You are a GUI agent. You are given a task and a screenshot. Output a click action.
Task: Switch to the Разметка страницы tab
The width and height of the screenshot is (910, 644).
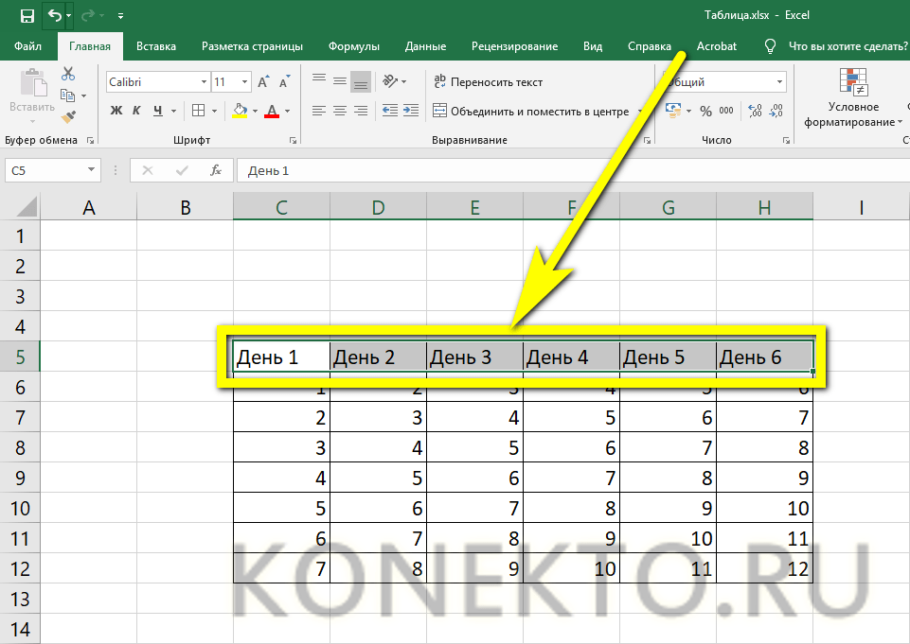(x=252, y=46)
